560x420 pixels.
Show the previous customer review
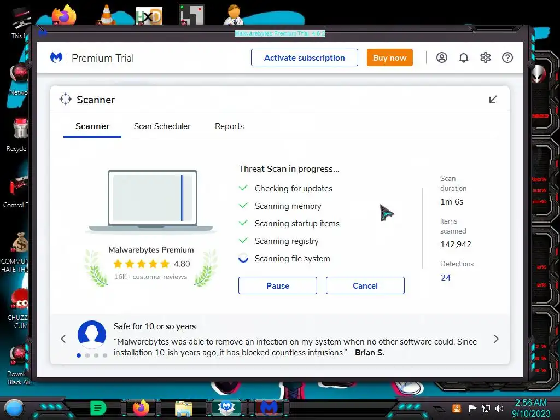tap(63, 339)
